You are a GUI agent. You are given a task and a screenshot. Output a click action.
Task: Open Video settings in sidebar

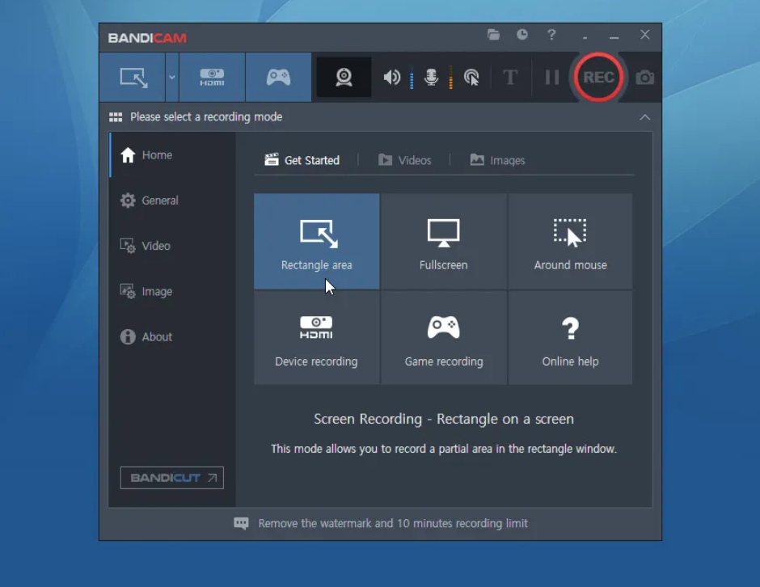(x=172, y=246)
